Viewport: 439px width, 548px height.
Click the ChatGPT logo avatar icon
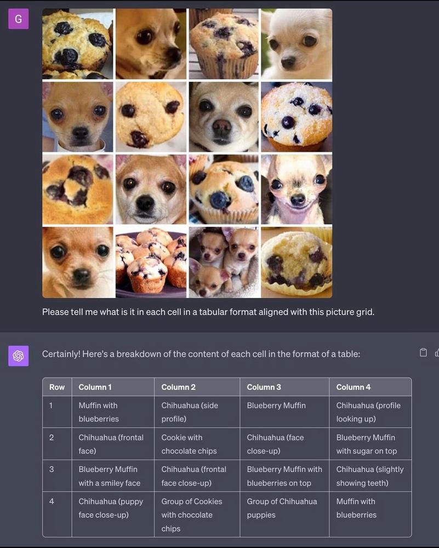coord(18,356)
